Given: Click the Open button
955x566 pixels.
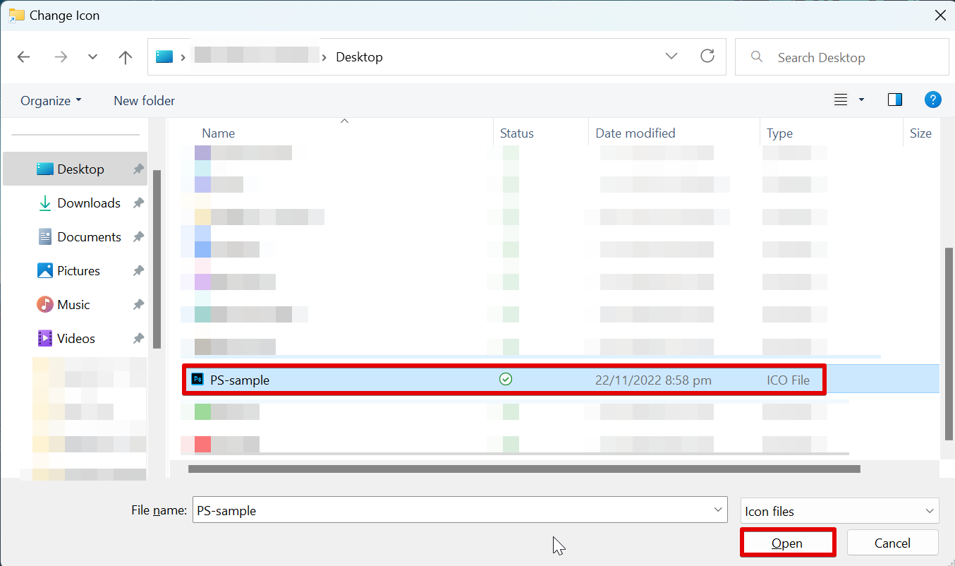Looking at the screenshot, I should pyautogui.click(x=787, y=543).
